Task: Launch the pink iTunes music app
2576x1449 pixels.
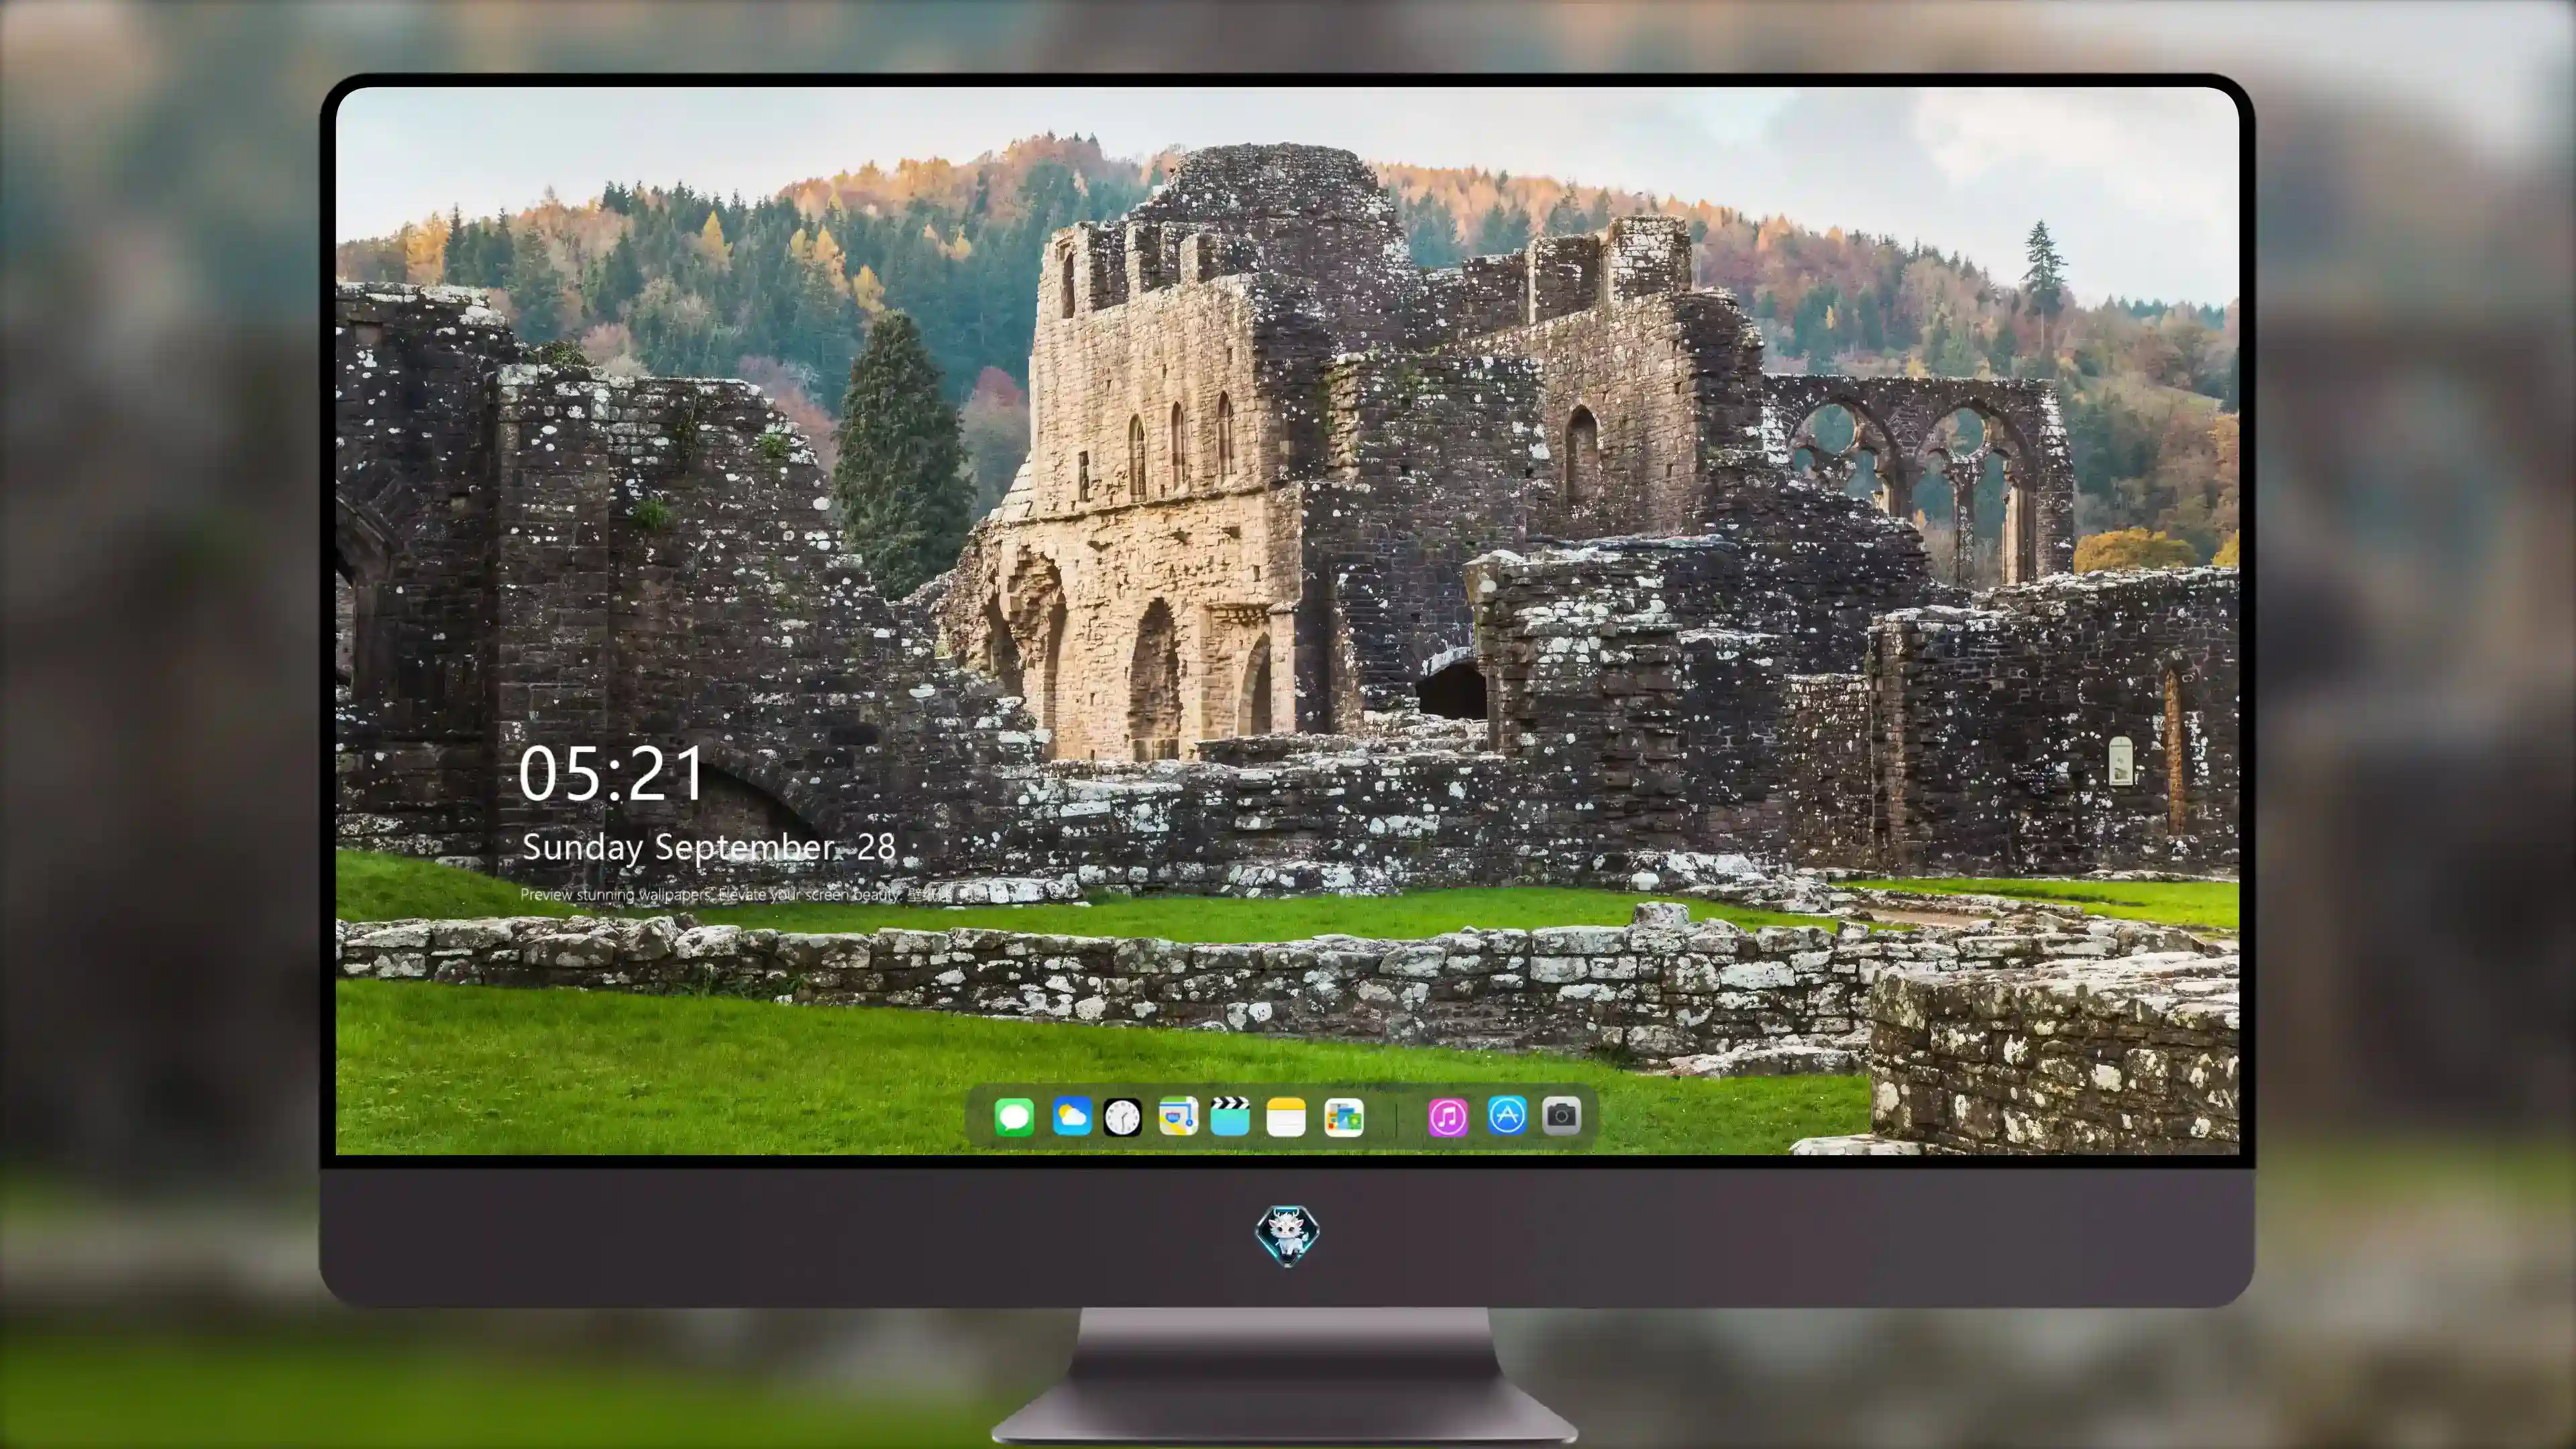Action: 1448,1117
